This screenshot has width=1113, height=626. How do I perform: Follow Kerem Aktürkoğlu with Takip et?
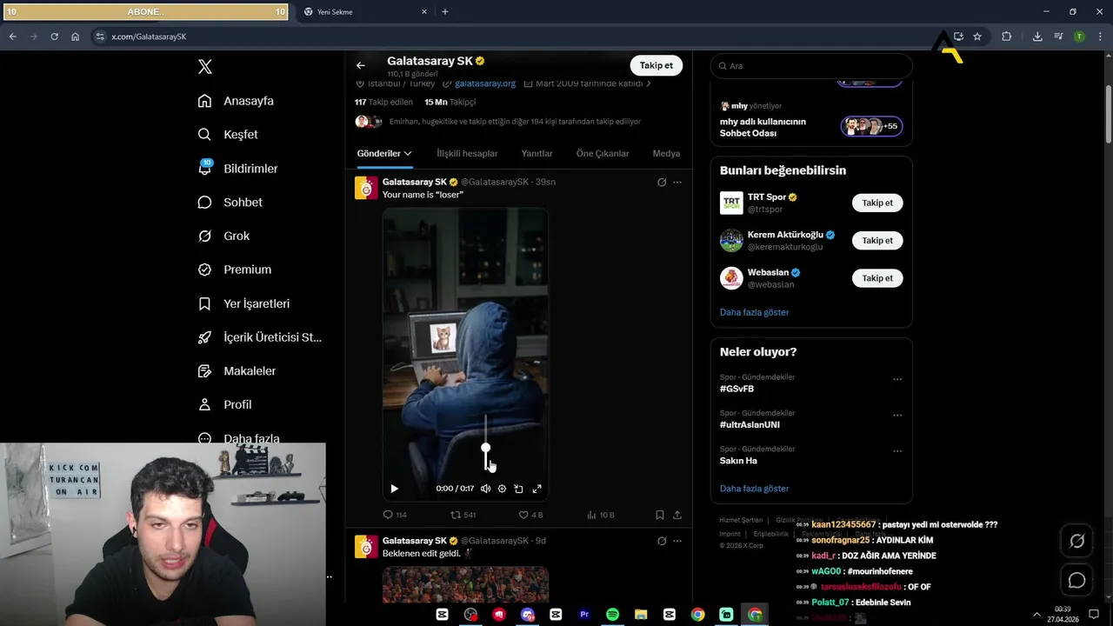pyautogui.click(x=877, y=240)
